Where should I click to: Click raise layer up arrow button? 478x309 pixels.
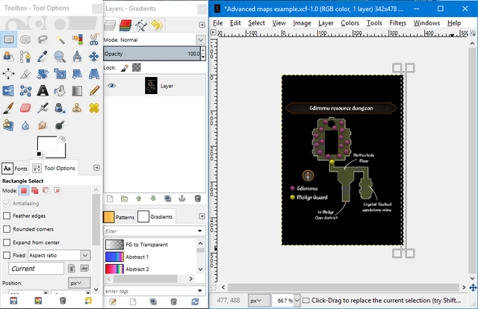coord(139,199)
